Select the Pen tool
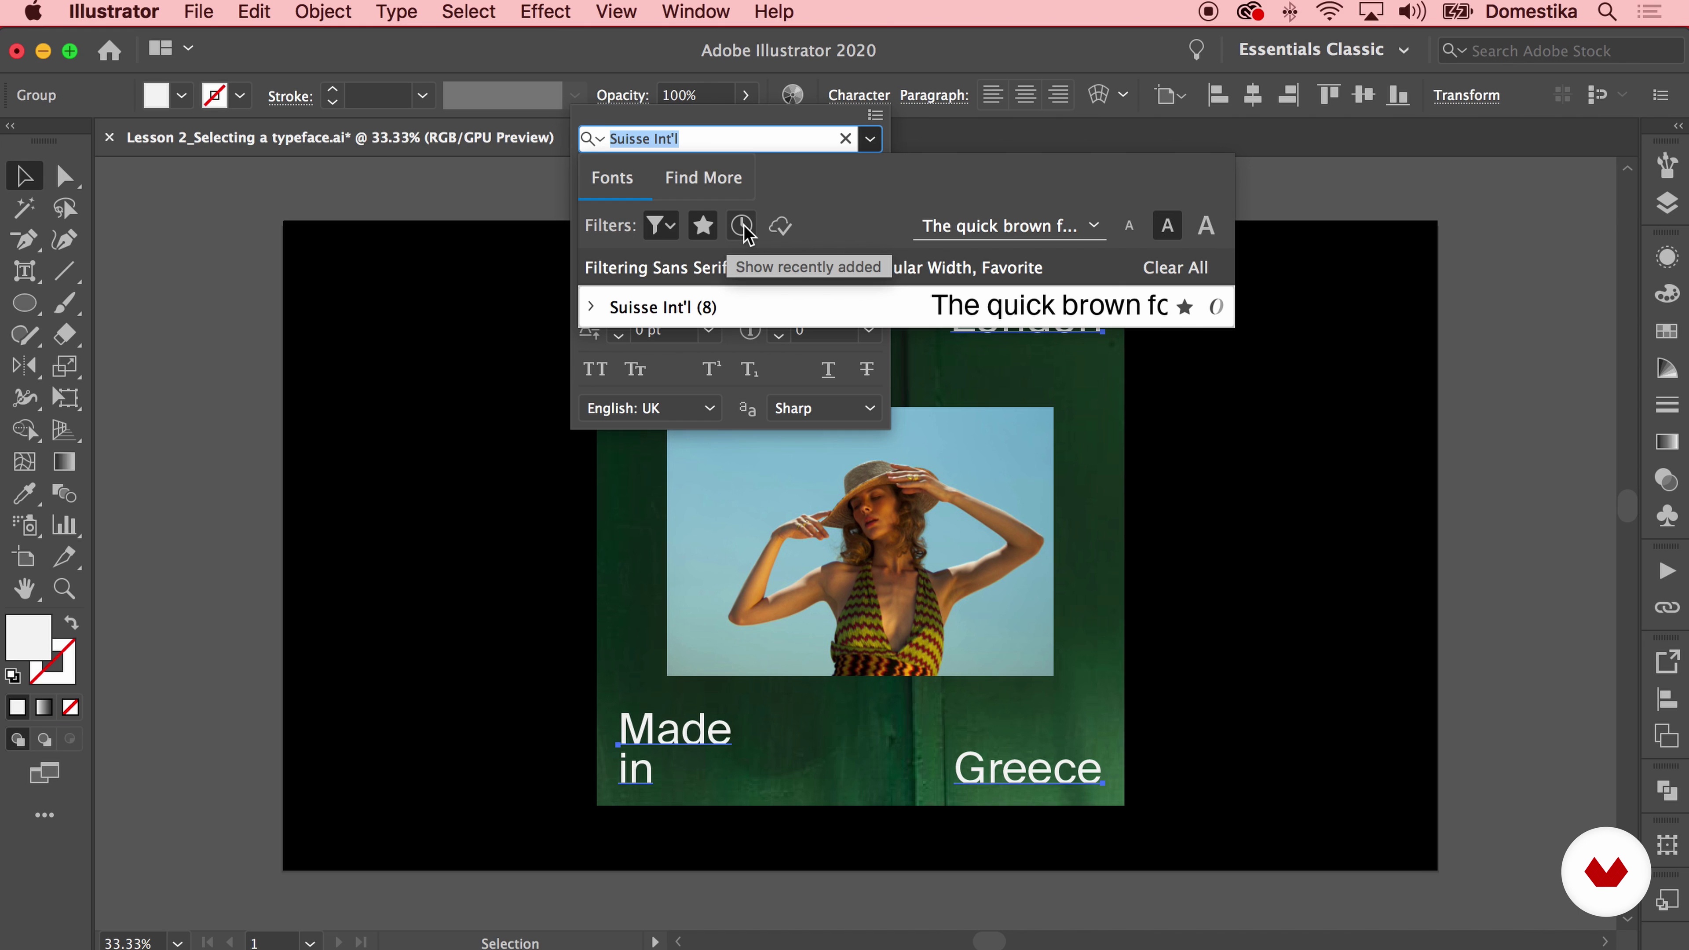This screenshot has height=950, width=1689. coord(24,239)
